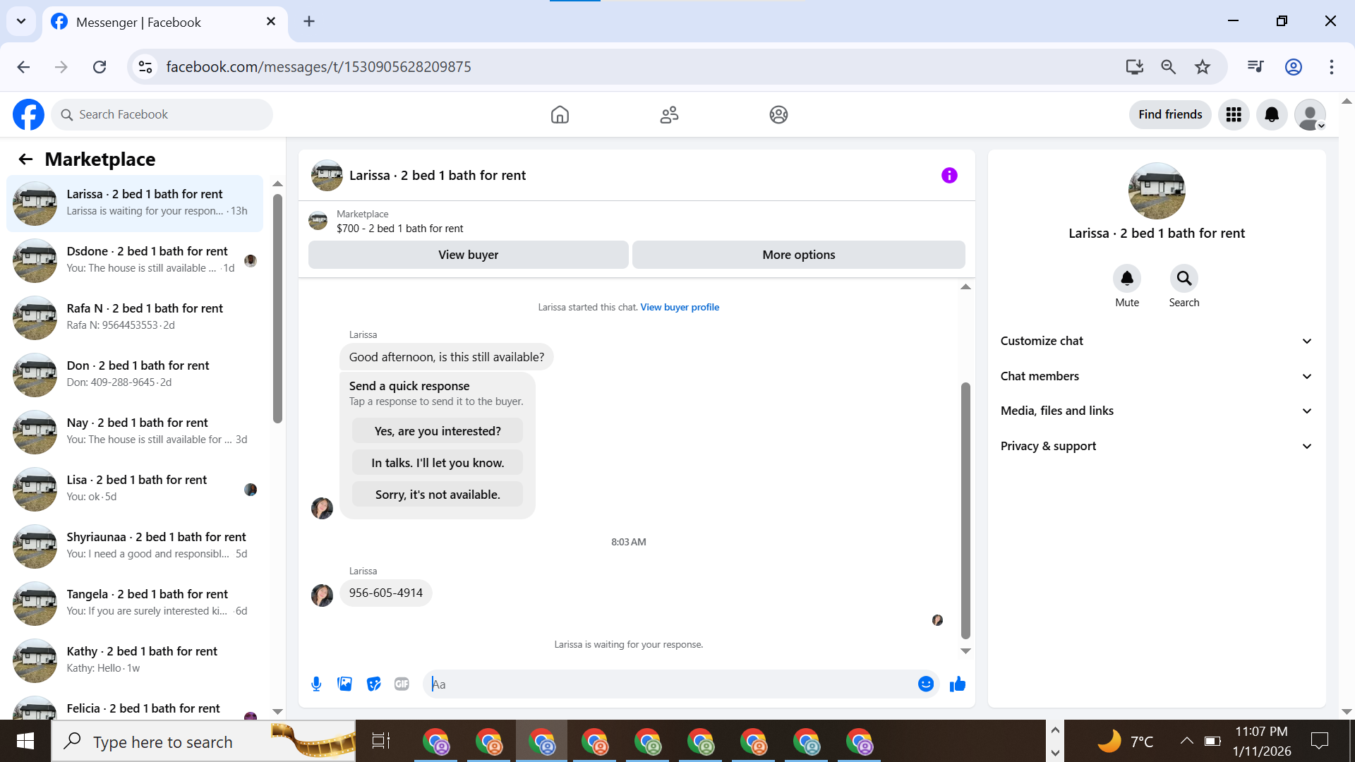This screenshot has height=762, width=1355.
Task: Open the zoom magnifier in address bar
Action: coord(1169,67)
